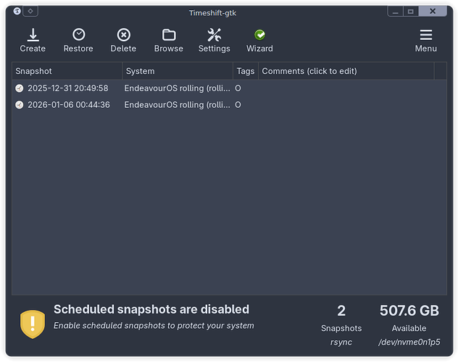Click the yellow shield warning icon
Viewport: 458px width, 362px height.
click(x=32, y=324)
